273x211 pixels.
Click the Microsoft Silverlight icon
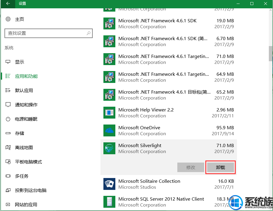109,148
